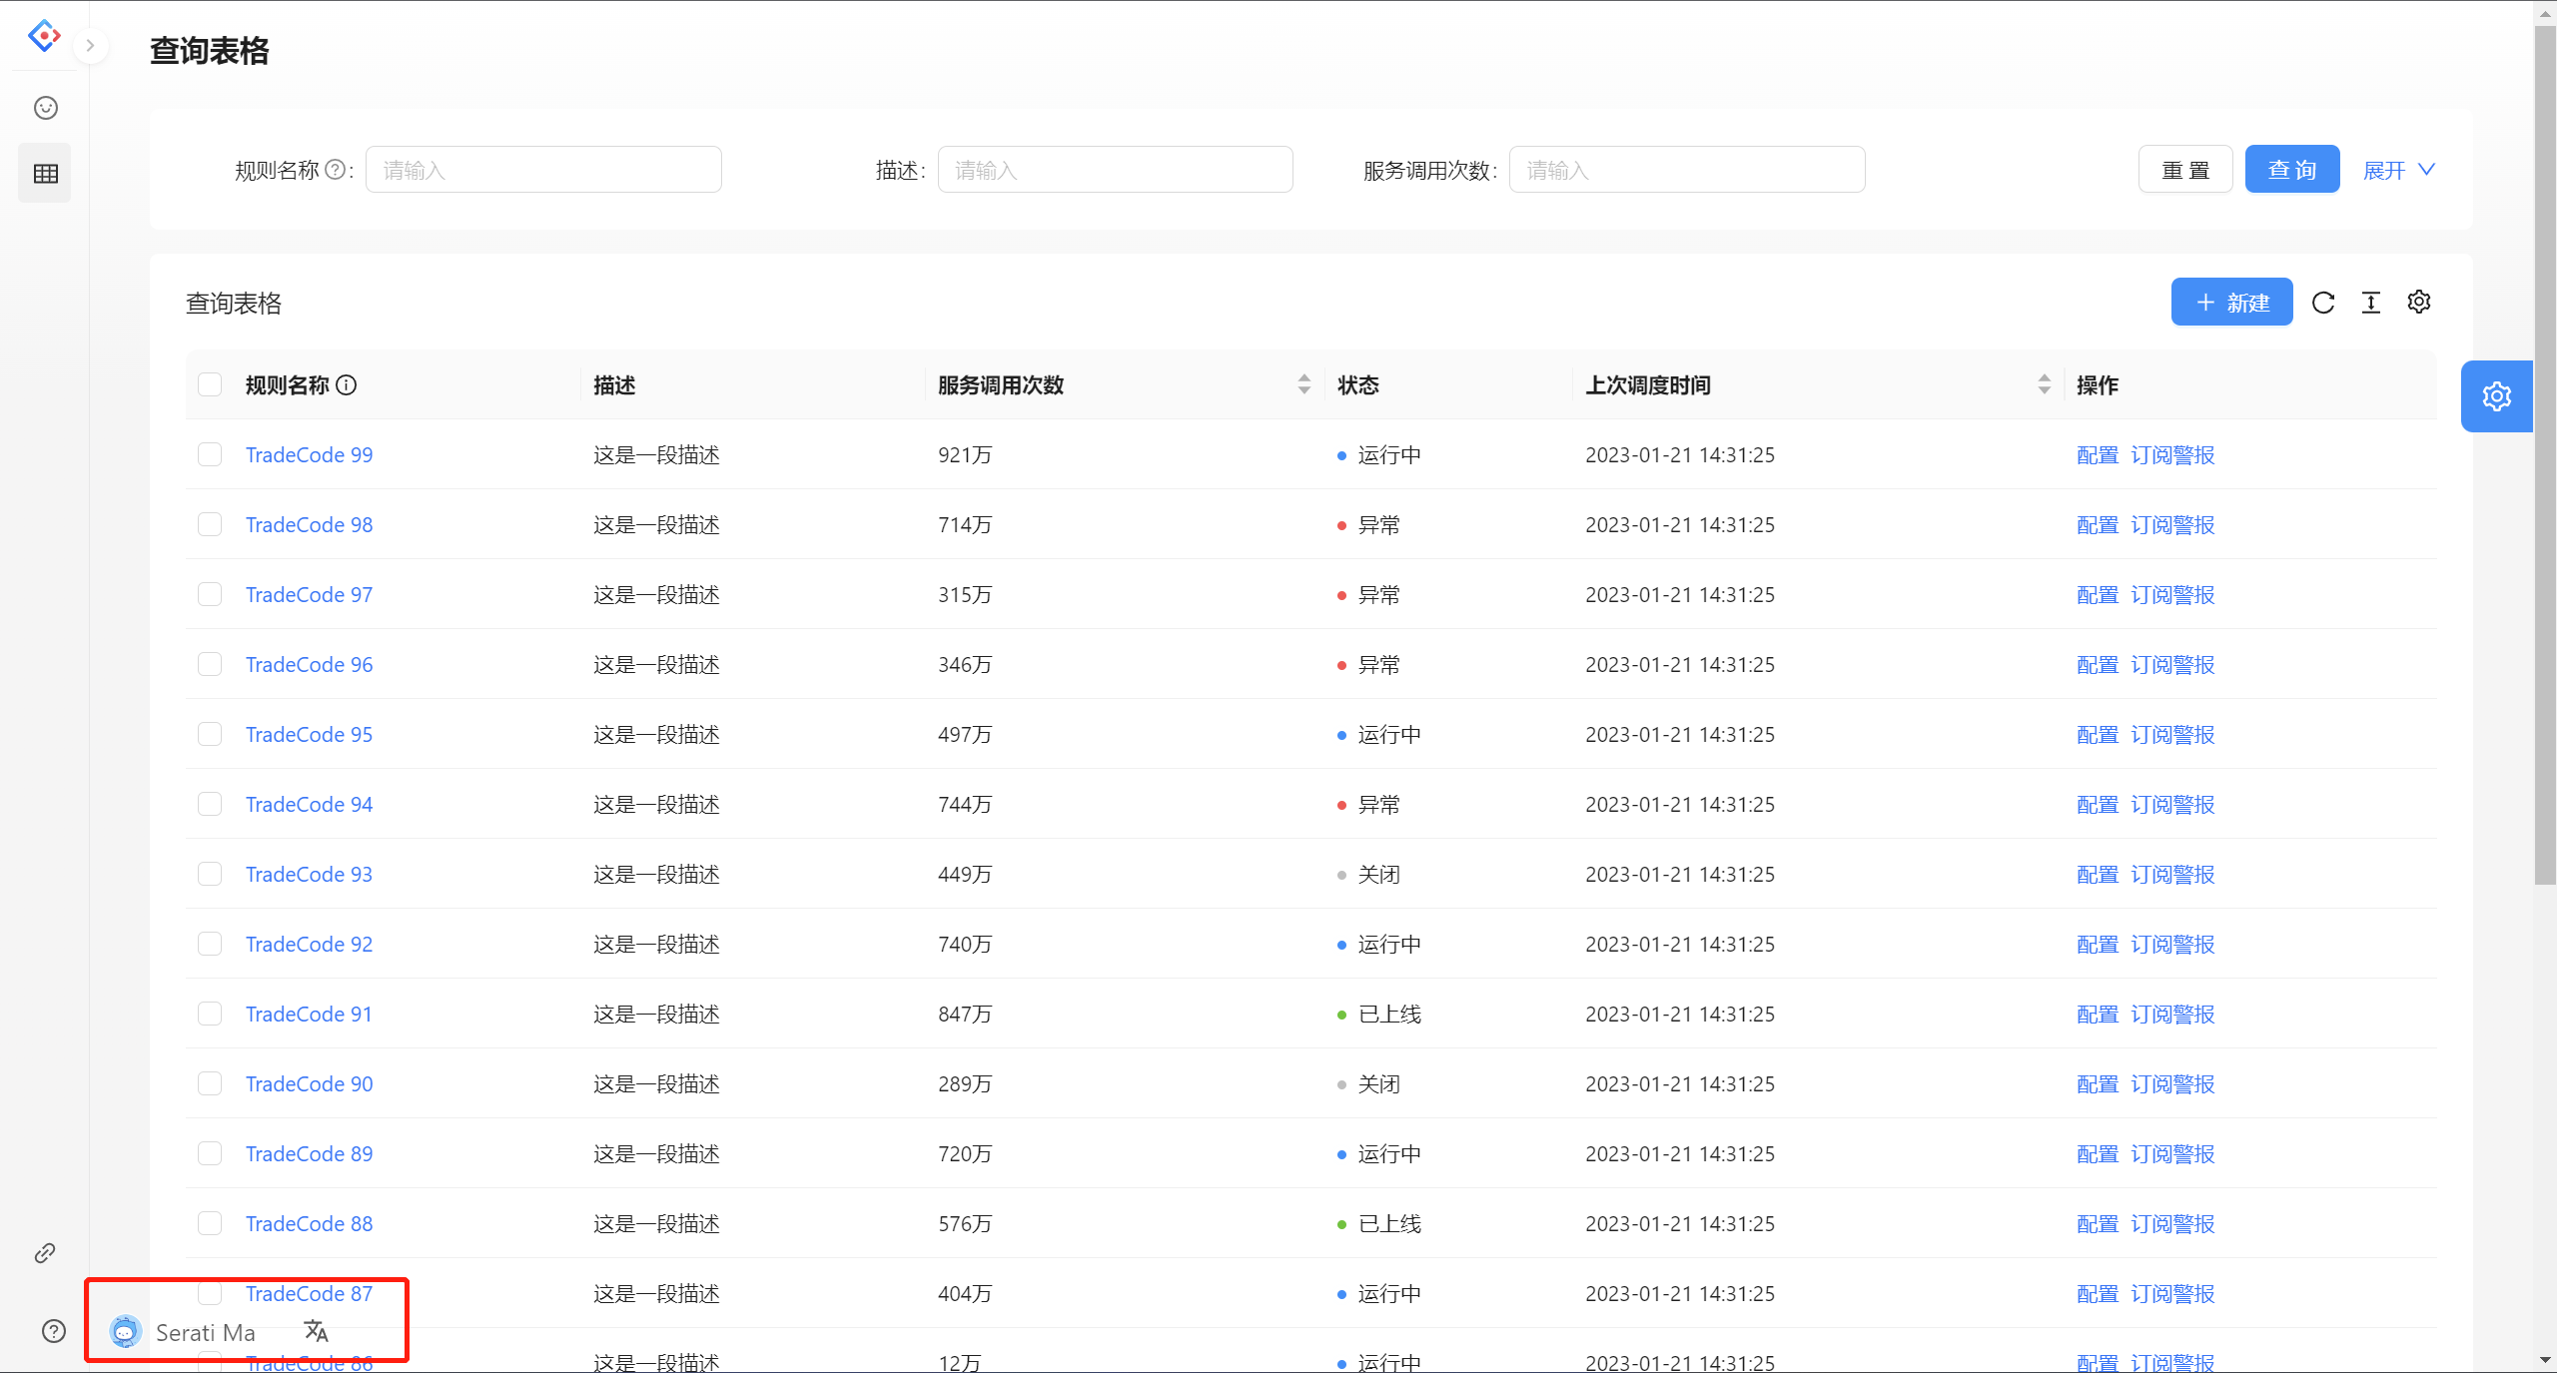Click the 重置 reset button
Screen dimensions: 2557x1373
[2185, 170]
